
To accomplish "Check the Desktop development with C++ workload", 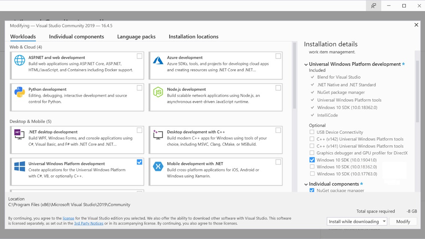I will 278,130.
